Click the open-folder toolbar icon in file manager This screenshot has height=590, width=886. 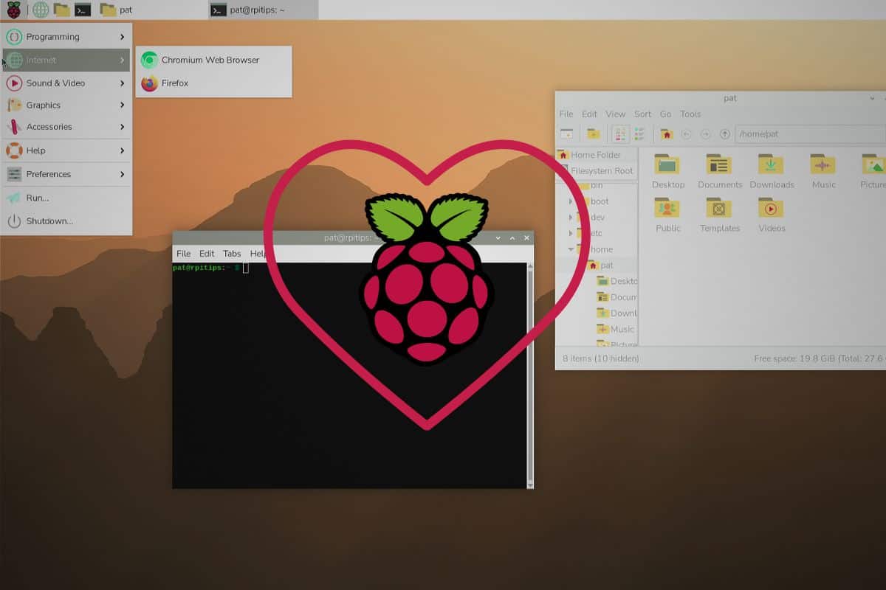[592, 133]
